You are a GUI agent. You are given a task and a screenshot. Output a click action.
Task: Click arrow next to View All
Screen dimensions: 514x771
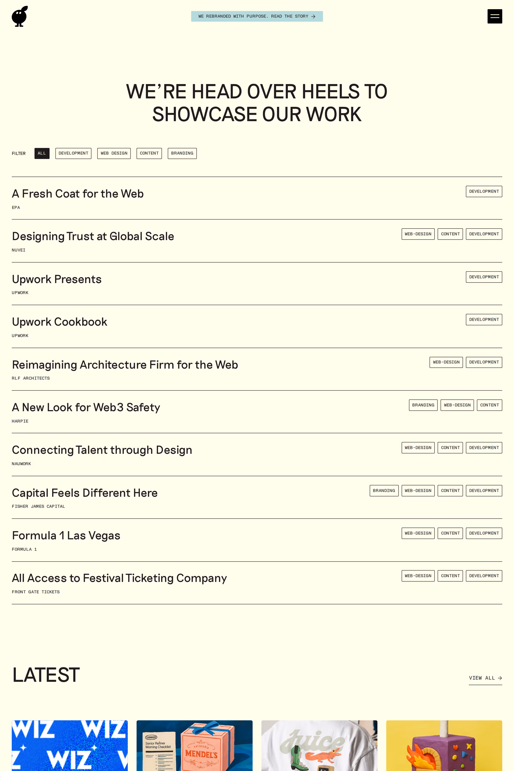coord(500,678)
